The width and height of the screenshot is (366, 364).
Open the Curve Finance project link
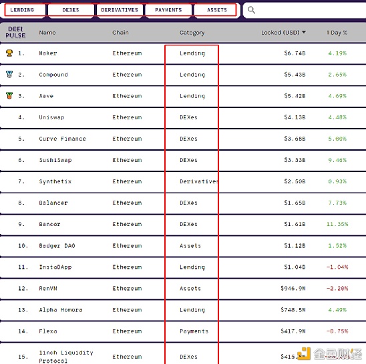coord(62,139)
